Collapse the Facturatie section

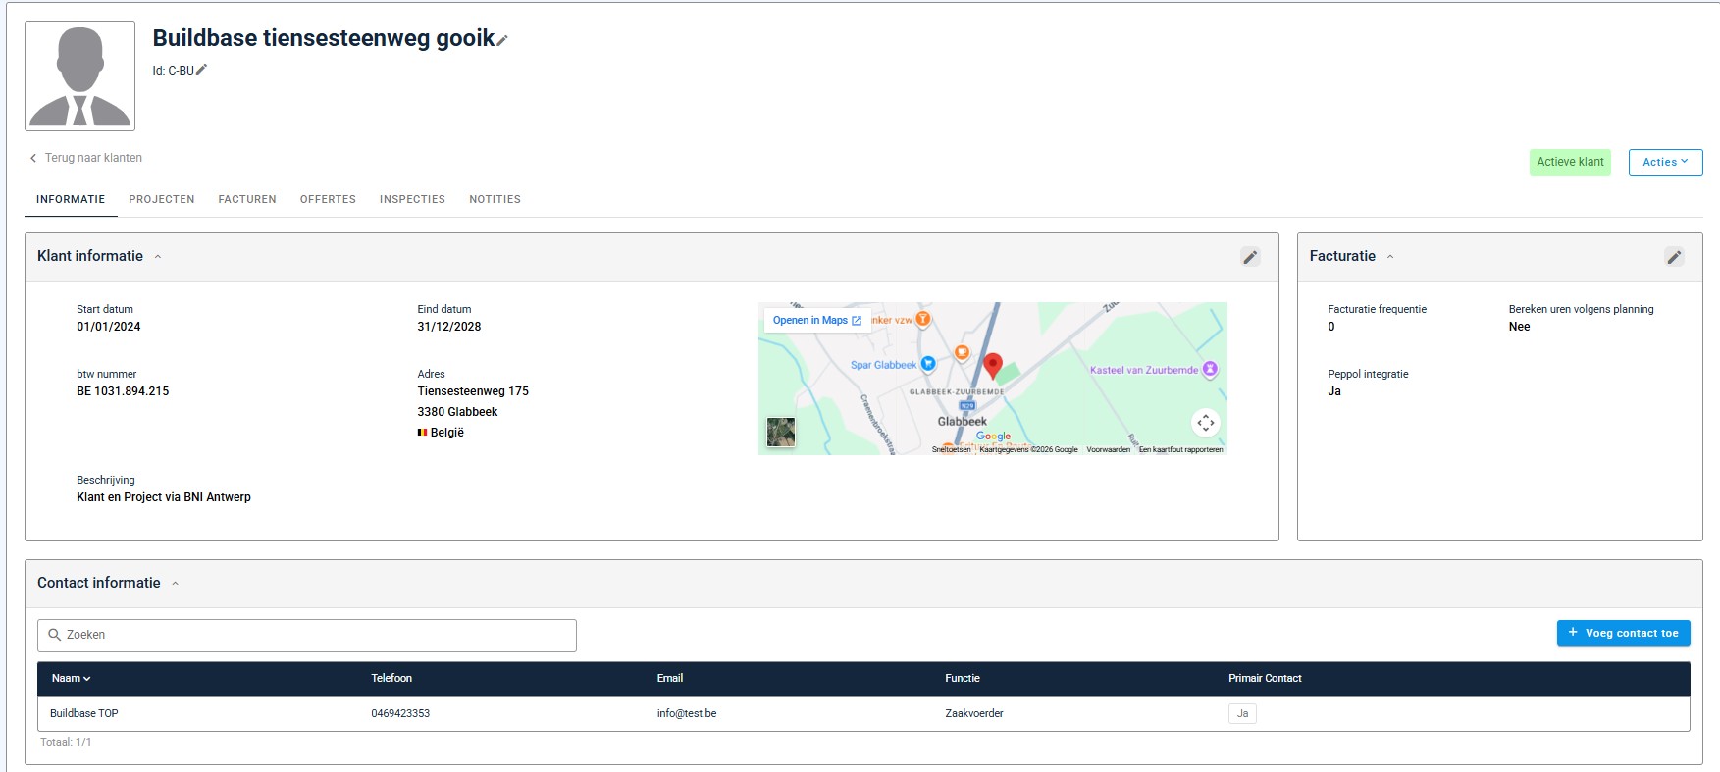pos(1389,257)
